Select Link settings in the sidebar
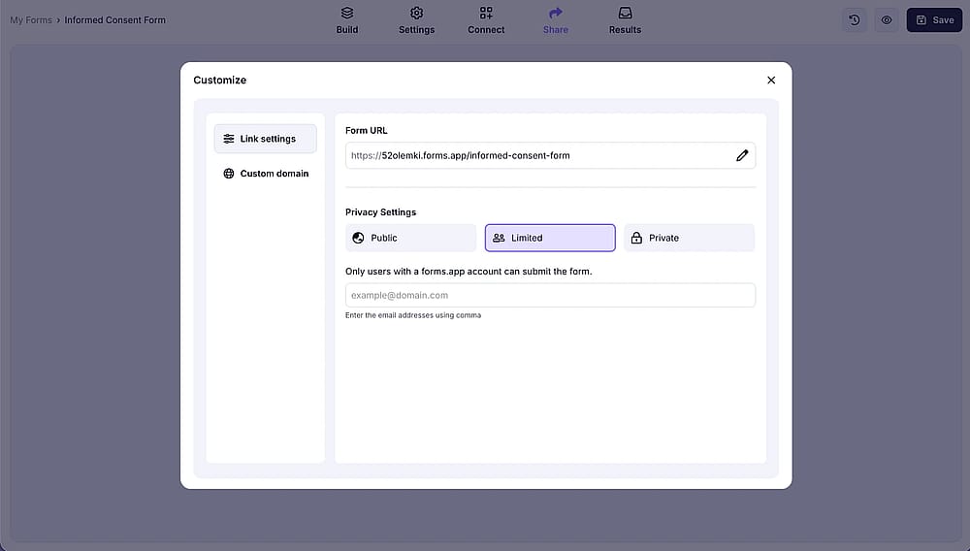Screen dimensions: 970x551 pyautogui.click(x=266, y=139)
